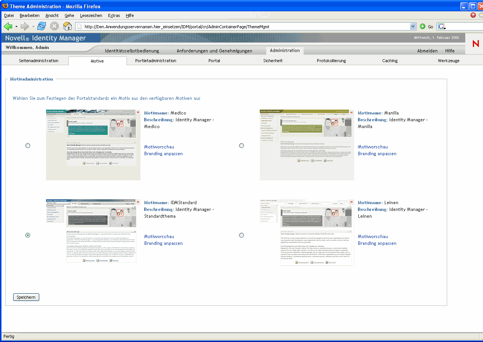Click the stop loading icon

tap(54, 26)
